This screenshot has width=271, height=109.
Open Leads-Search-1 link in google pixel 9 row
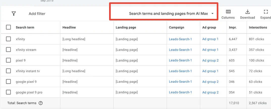pyautogui.click(x=180, y=81)
